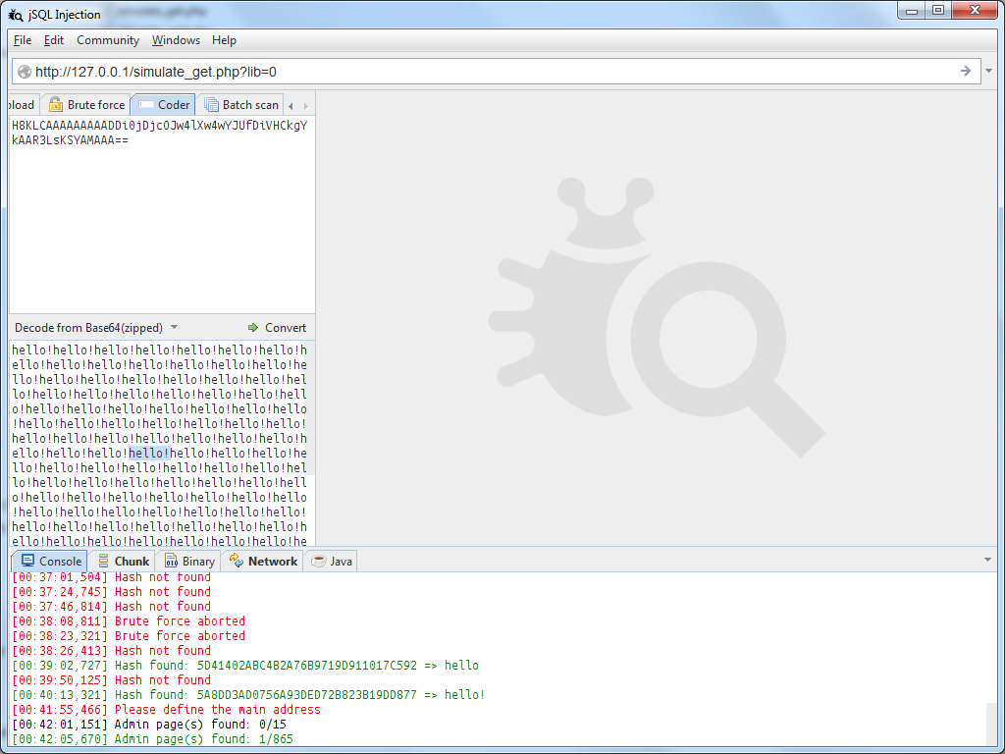
Task: Click the 'Hash found ... => hello!' log line
Action: [x=248, y=695]
